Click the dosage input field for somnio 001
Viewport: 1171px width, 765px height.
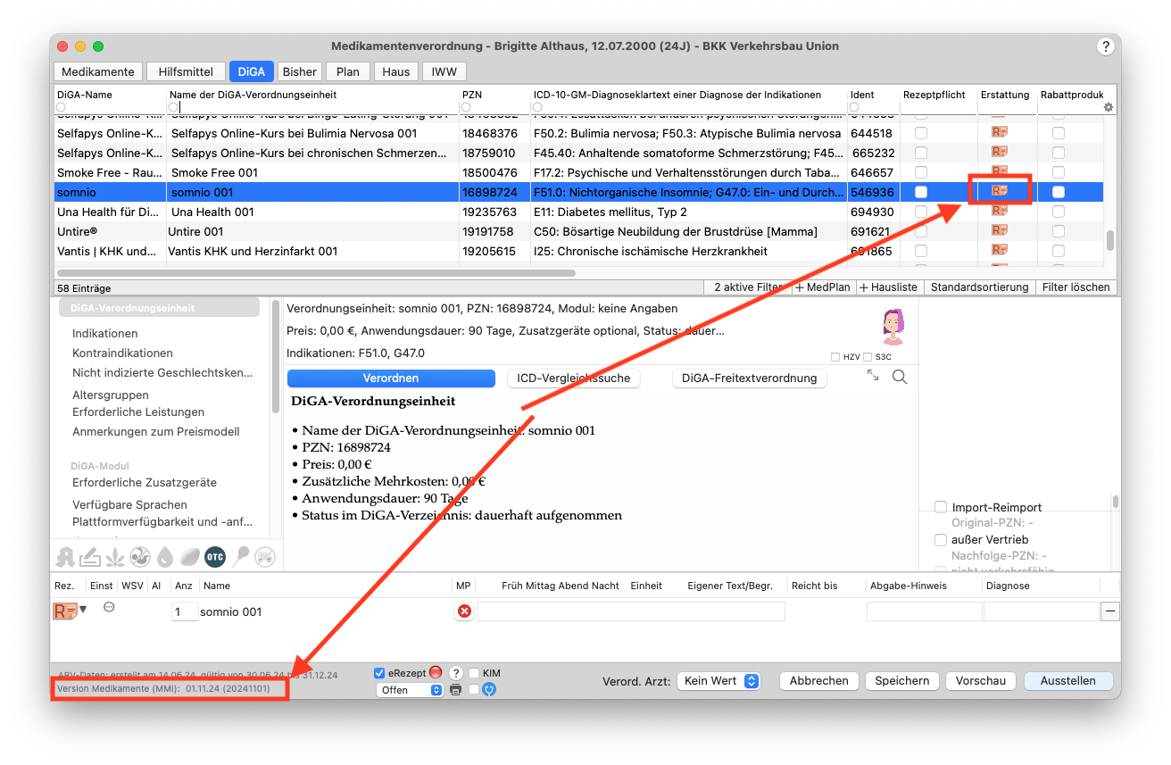coord(631,611)
